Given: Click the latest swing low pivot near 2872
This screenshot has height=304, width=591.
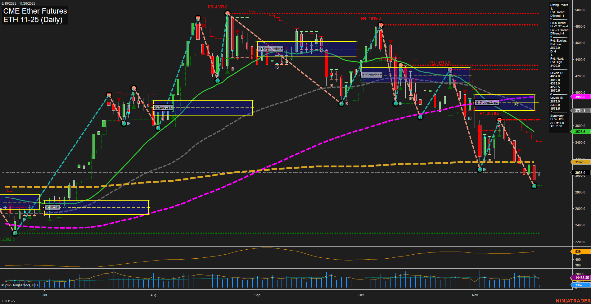Looking at the screenshot, I should click(534, 186).
